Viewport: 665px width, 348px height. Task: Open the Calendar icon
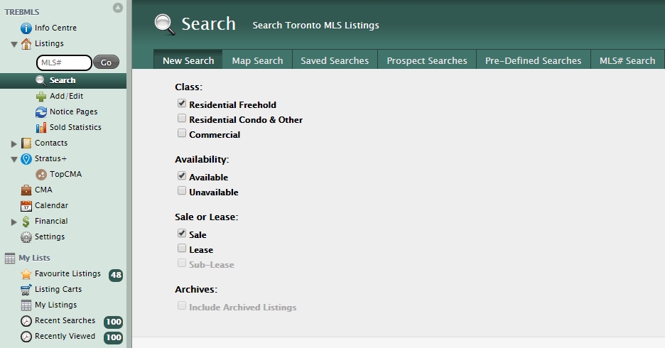[26, 206]
